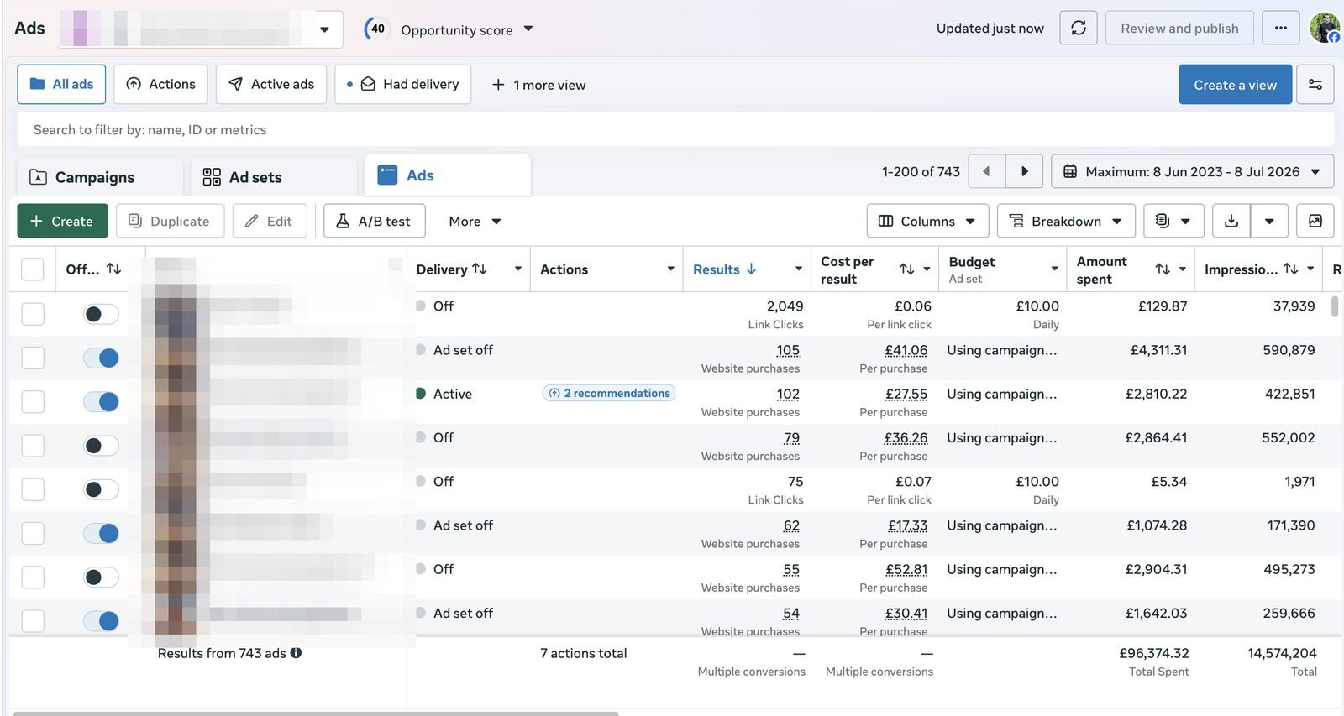Image resolution: width=1344 pixels, height=716 pixels.
Task: Sort by Amount spent arrows
Action: (1163, 269)
